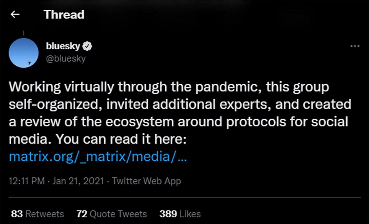Image resolution: width=369 pixels, height=224 pixels.
Task: Click the divider line above the retweet stats
Action: click(184, 197)
